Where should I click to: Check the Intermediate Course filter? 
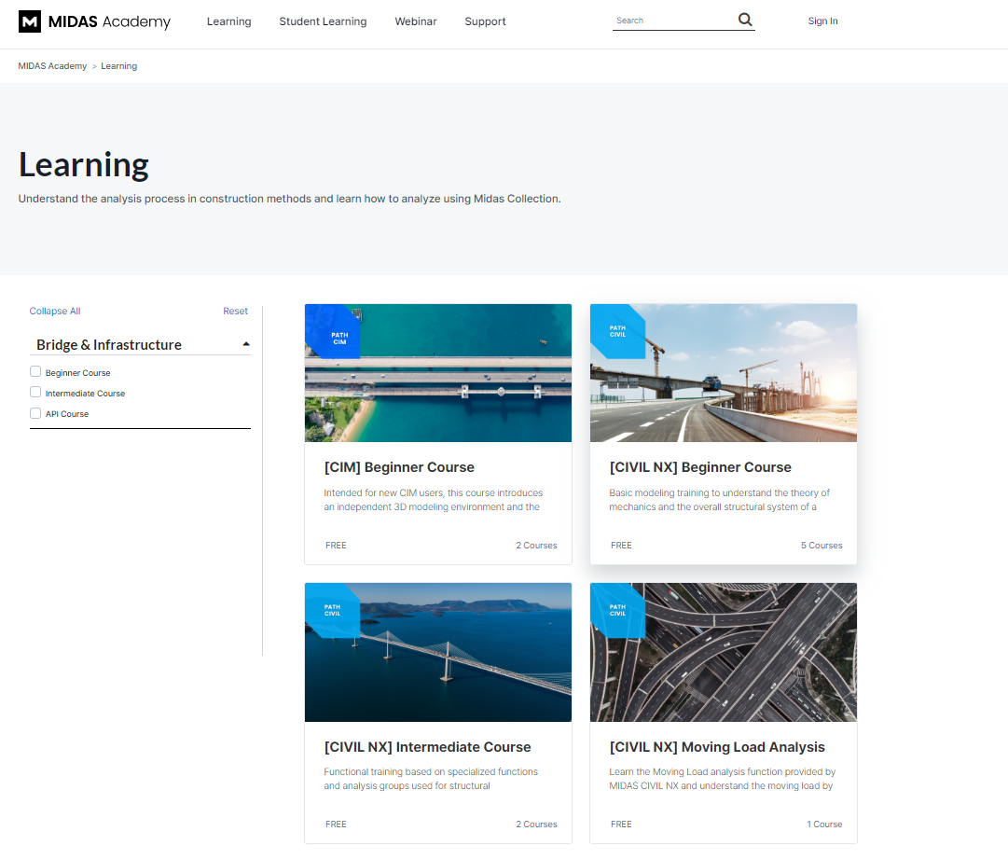coord(35,393)
